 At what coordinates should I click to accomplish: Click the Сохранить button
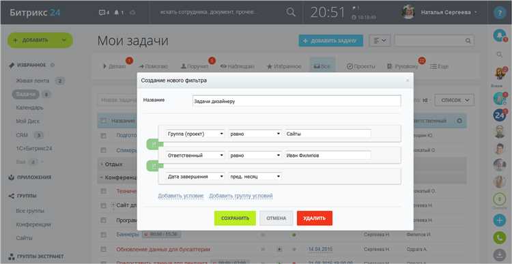235,218
